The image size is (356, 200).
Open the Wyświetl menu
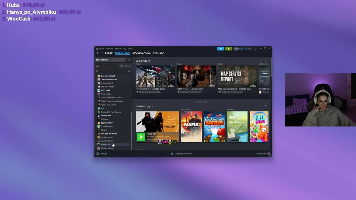coord(110,49)
